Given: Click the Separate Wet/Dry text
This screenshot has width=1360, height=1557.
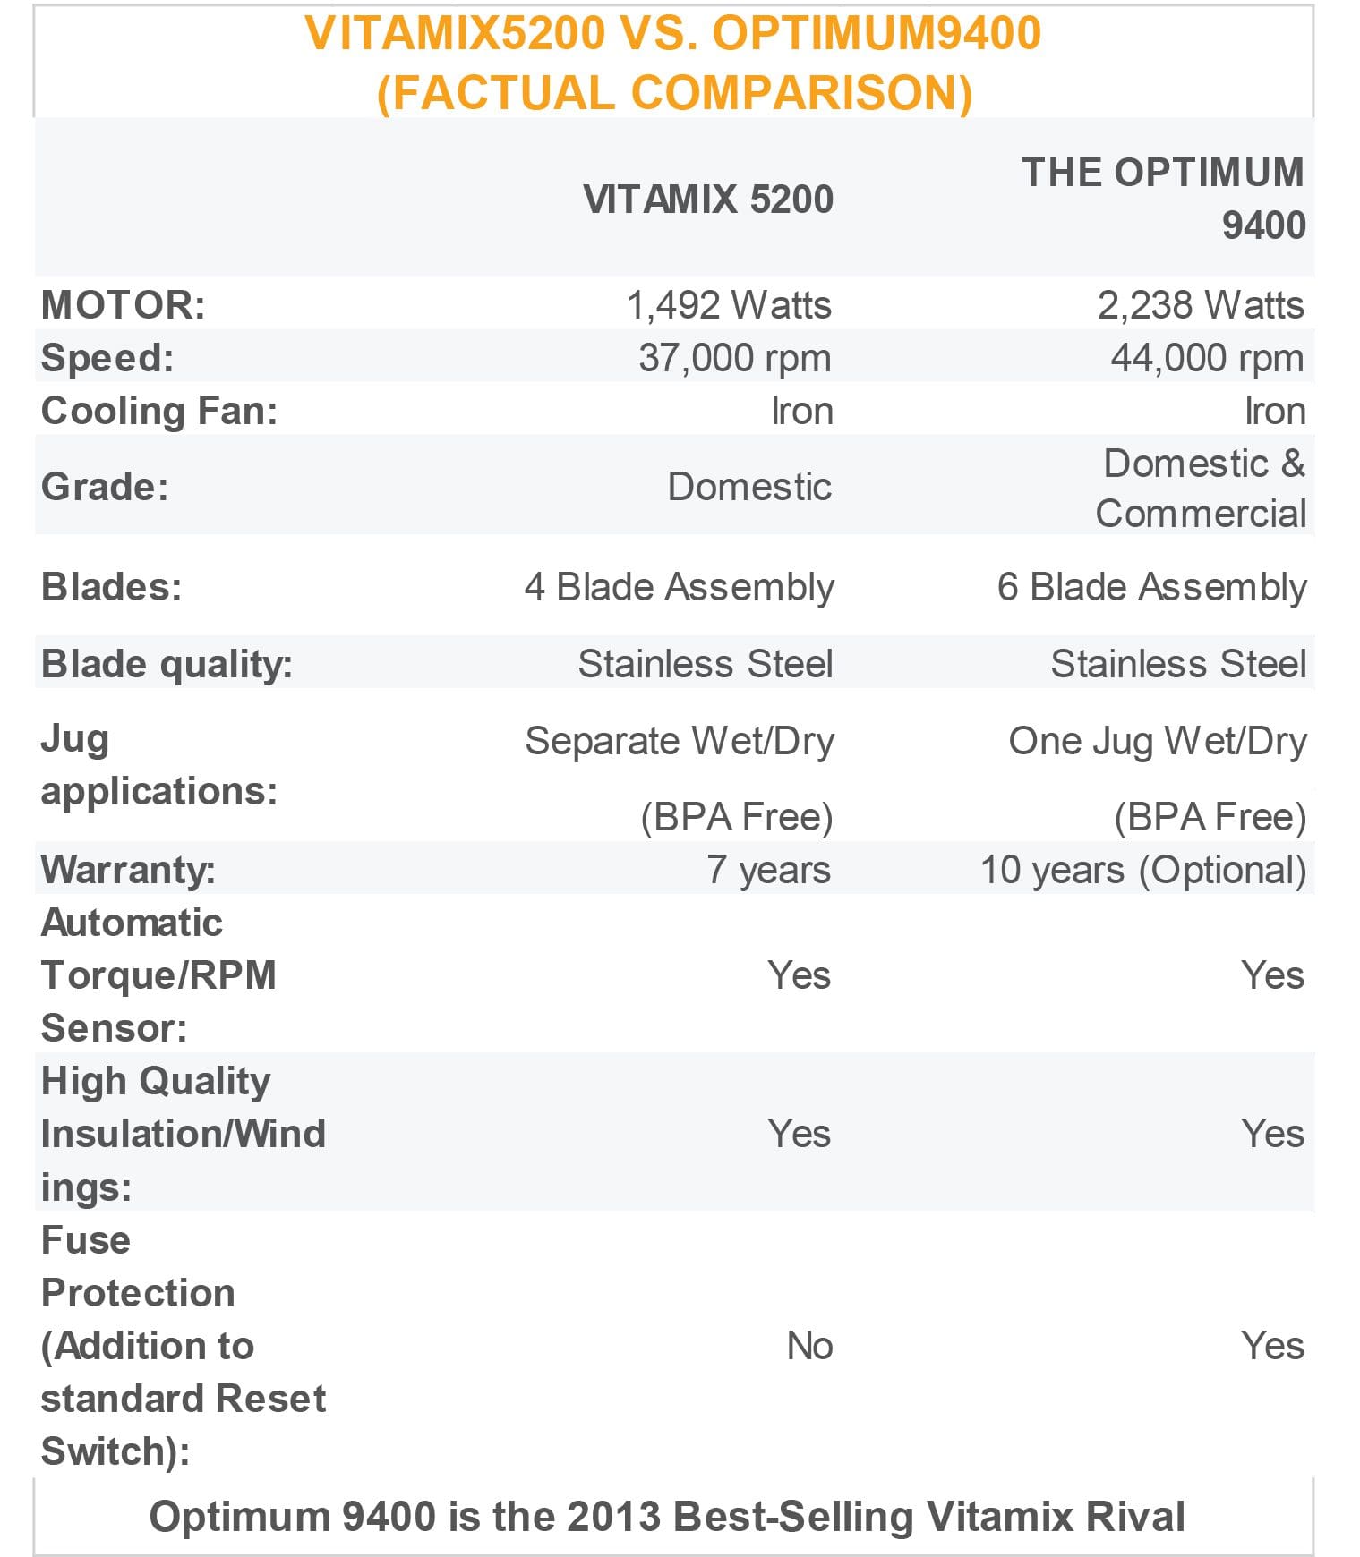Looking at the screenshot, I should pyautogui.click(x=679, y=741).
